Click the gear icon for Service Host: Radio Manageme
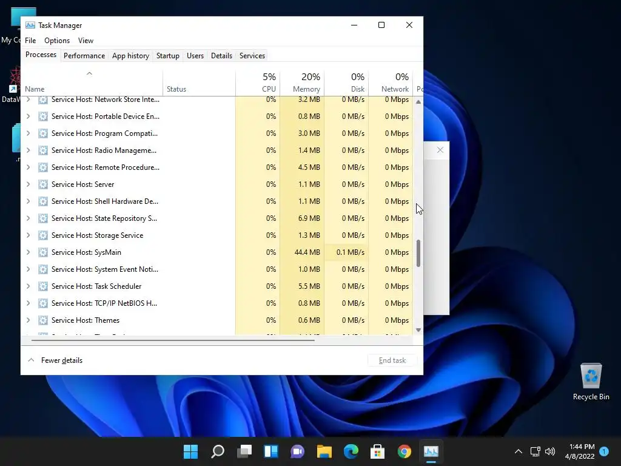The width and height of the screenshot is (621, 466). click(43, 150)
